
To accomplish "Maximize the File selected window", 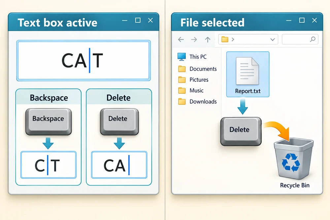I will (302, 20).
